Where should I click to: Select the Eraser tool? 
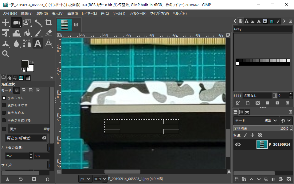(49, 33)
